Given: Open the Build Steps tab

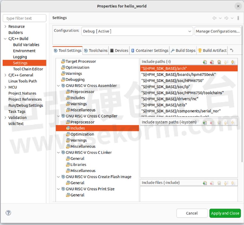Looking at the screenshot, I should (x=183, y=50).
